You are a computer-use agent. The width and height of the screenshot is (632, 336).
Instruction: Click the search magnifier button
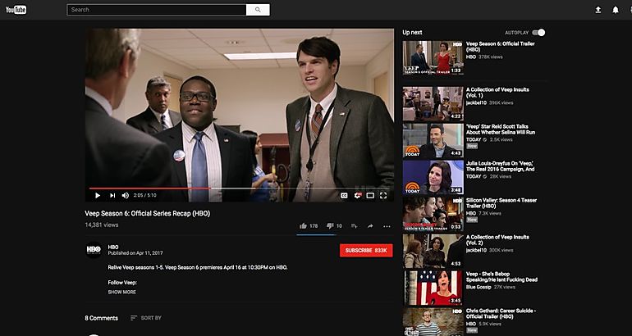point(258,10)
